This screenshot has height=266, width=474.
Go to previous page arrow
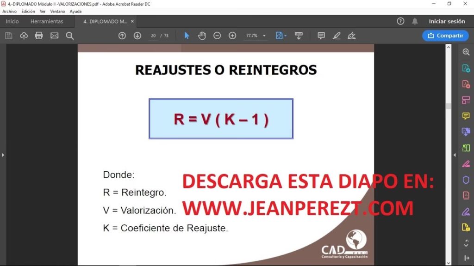pyautogui.click(x=122, y=36)
